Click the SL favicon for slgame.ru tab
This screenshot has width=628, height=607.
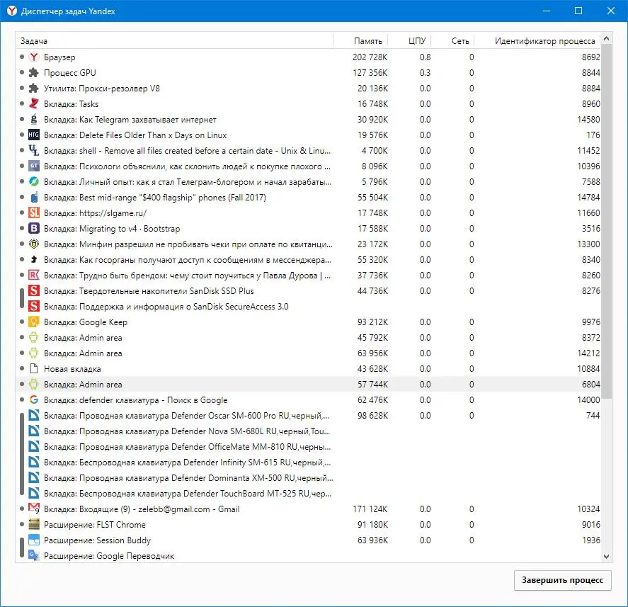point(34,213)
